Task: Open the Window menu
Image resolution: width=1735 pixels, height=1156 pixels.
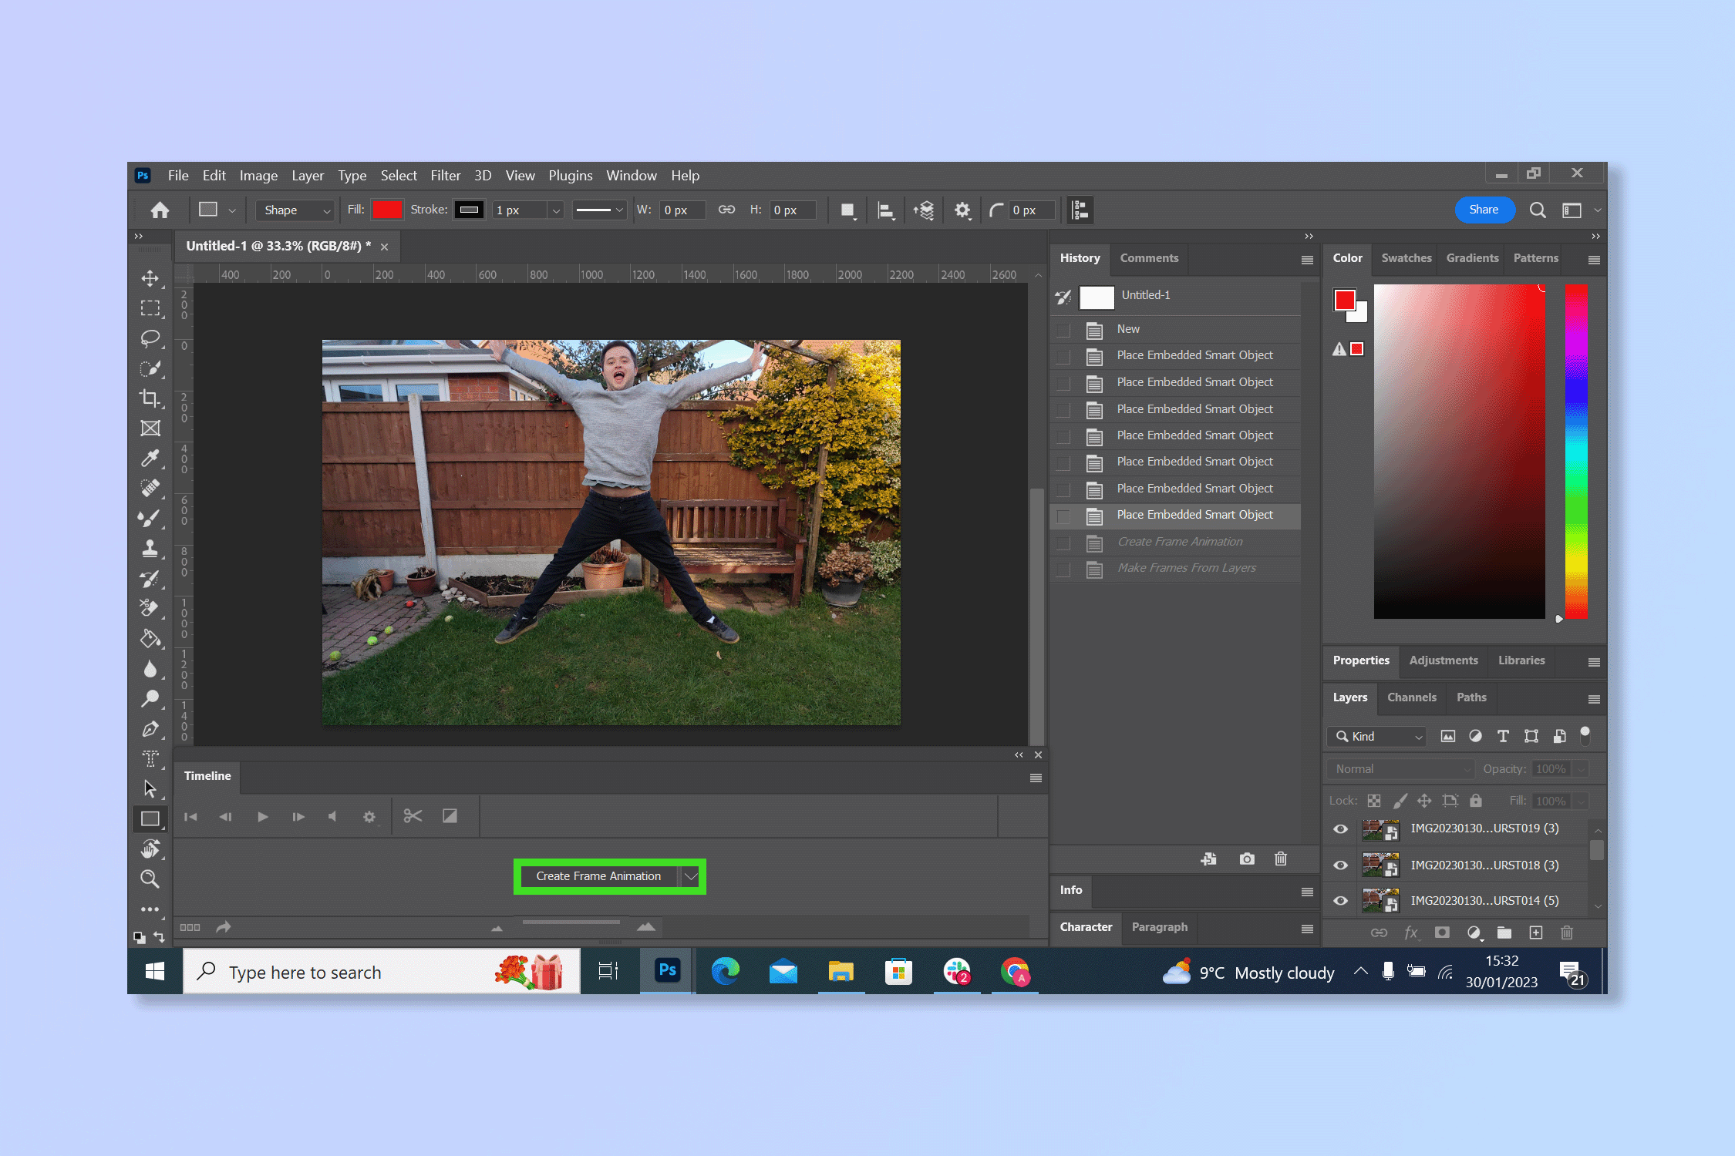Action: coord(631,175)
